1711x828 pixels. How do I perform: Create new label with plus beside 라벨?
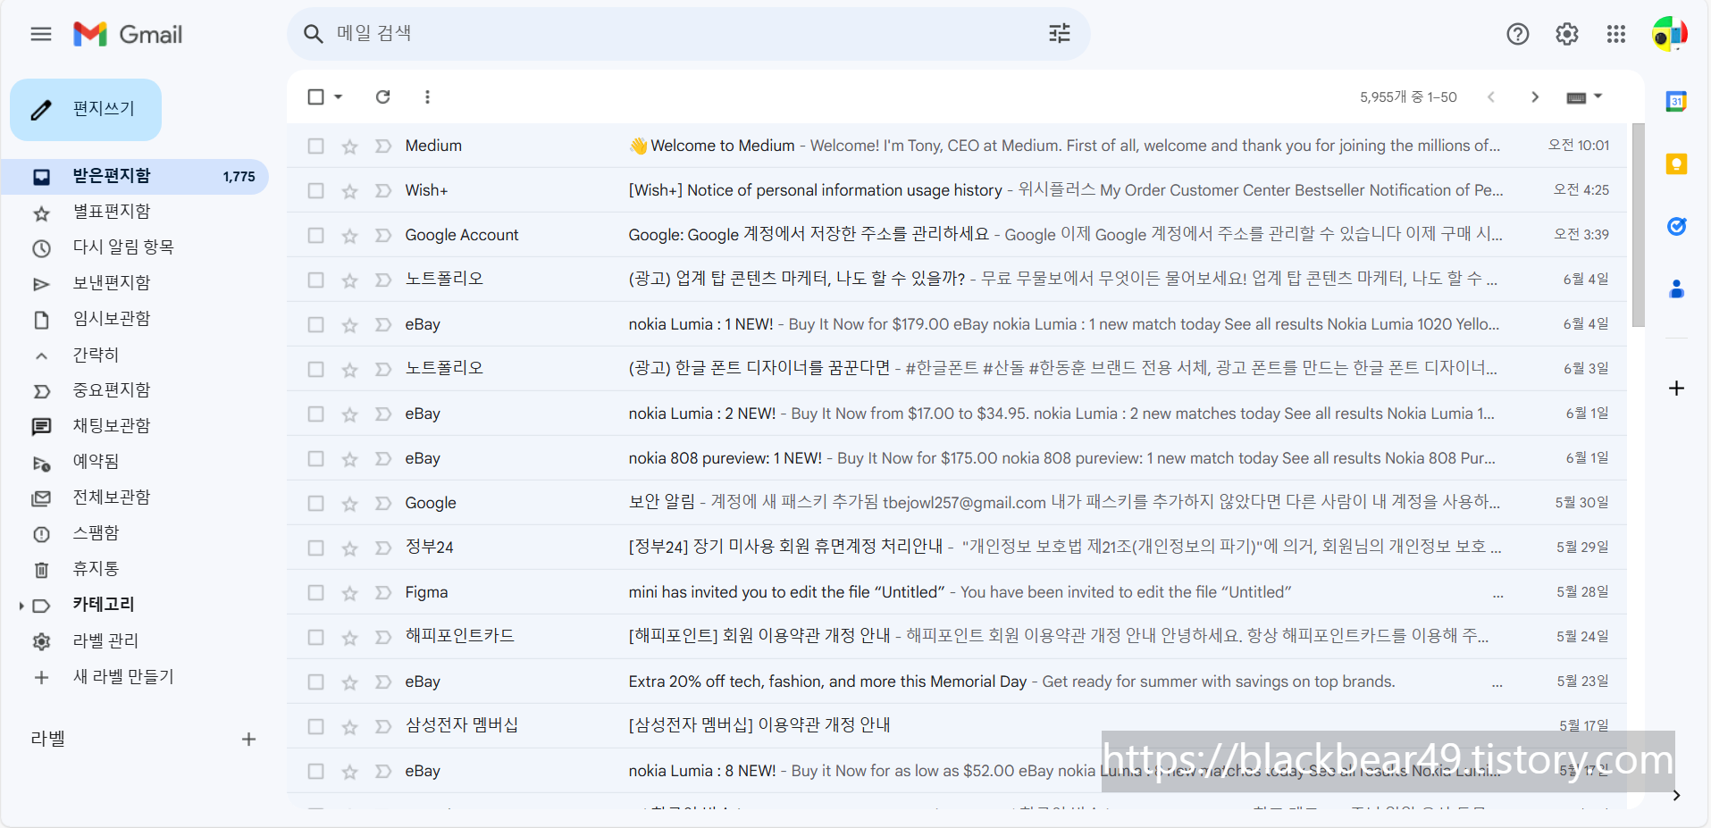click(248, 739)
